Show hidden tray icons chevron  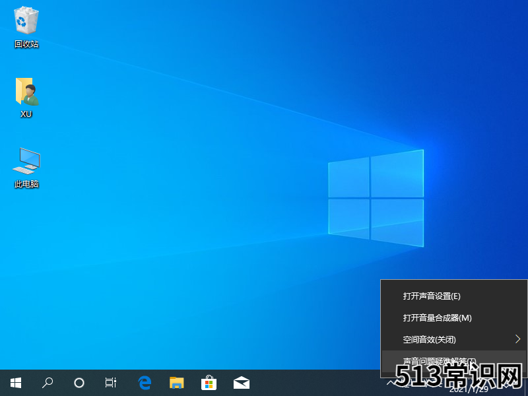tap(390, 383)
